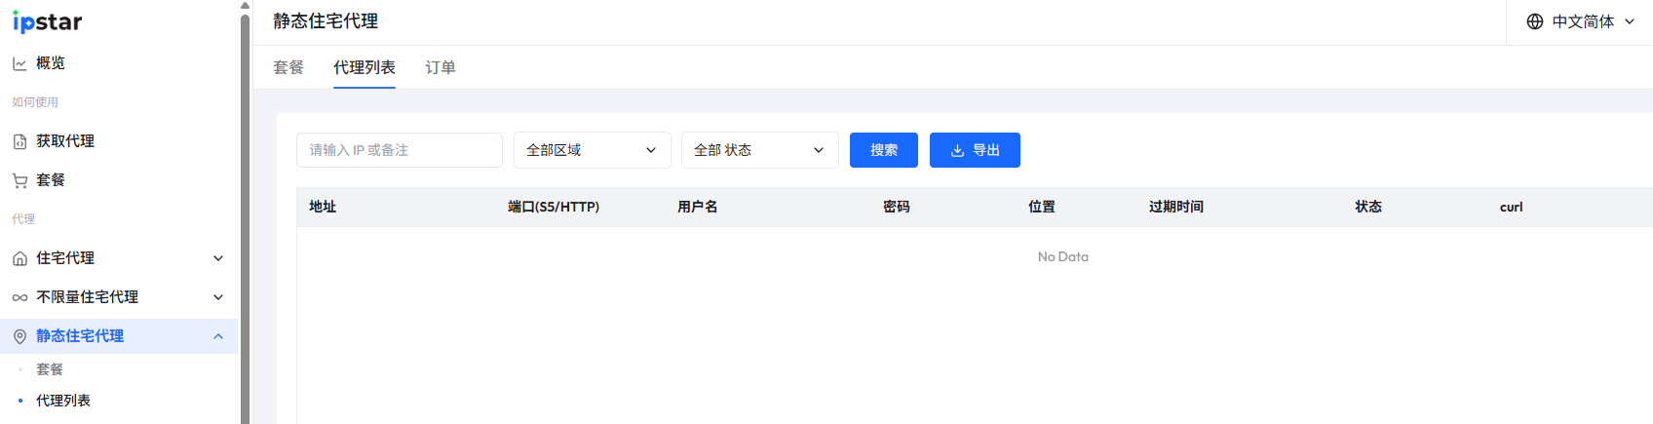Open the 全部区域 region dropdown
The width and height of the screenshot is (1653, 424).
click(592, 150)
